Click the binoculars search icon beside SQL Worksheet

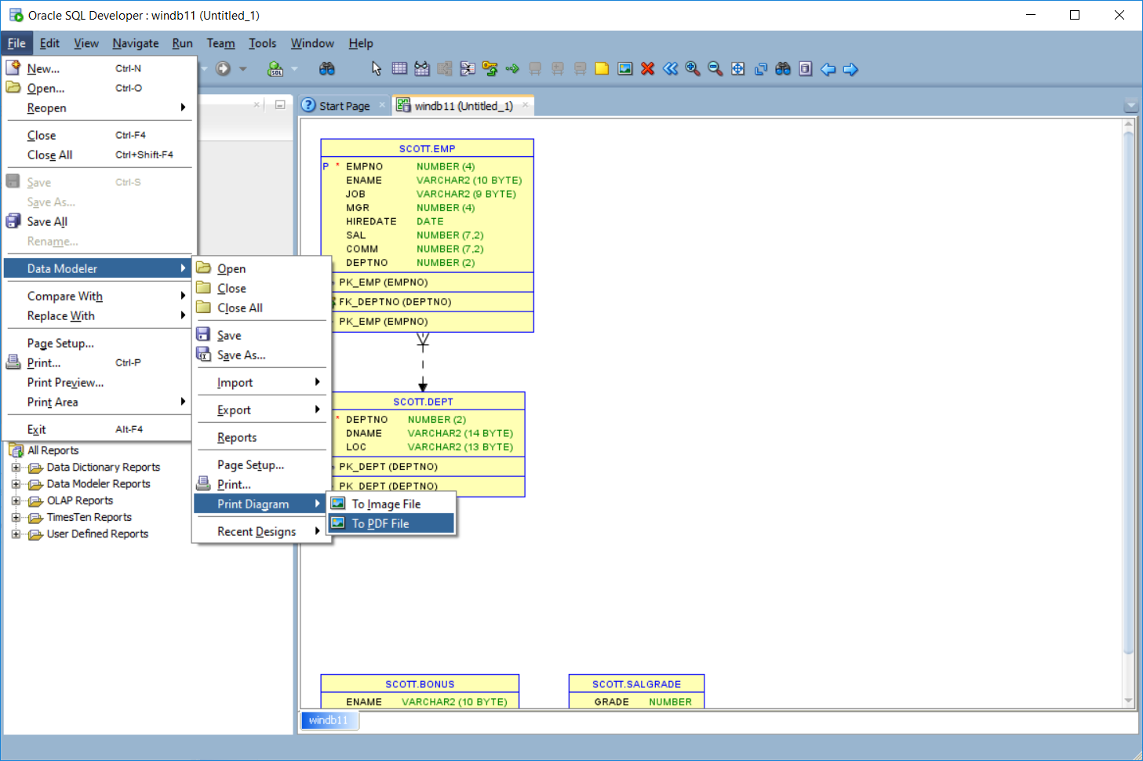pos(327,69)
